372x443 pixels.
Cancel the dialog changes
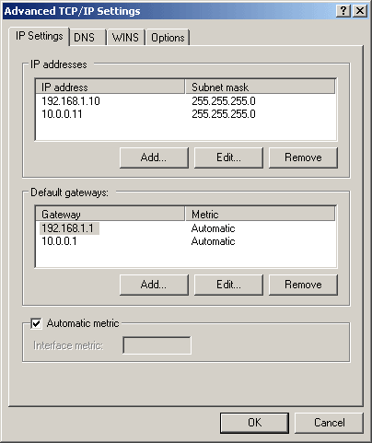point(329,423)
